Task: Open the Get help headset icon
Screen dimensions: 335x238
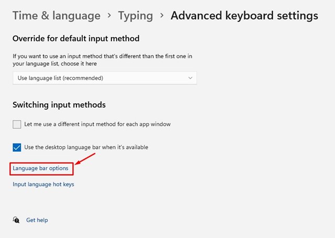Action: [x=16, y=220]
